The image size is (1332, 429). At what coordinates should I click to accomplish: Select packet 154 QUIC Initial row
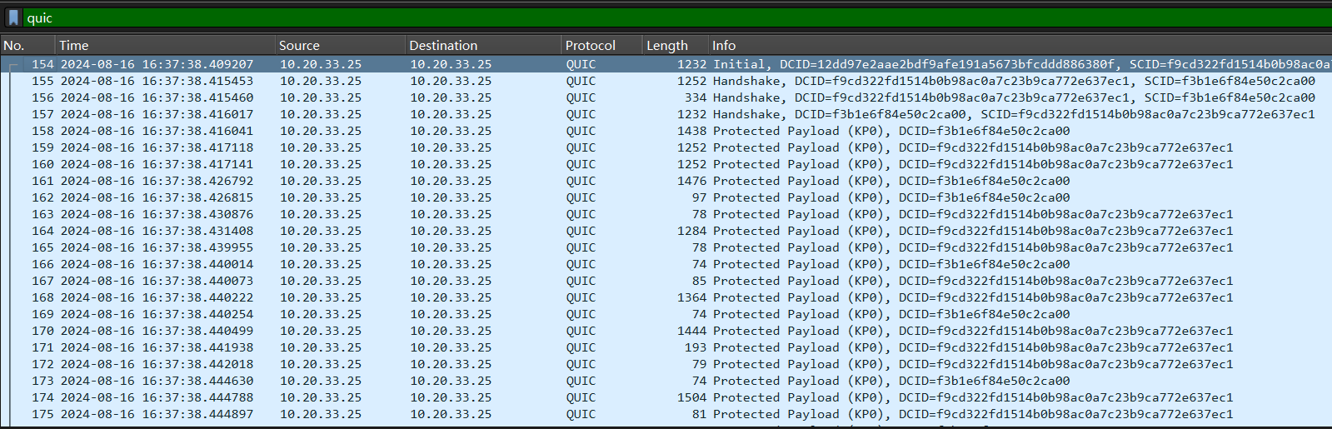pyautogui.click(x=500, y=64)
